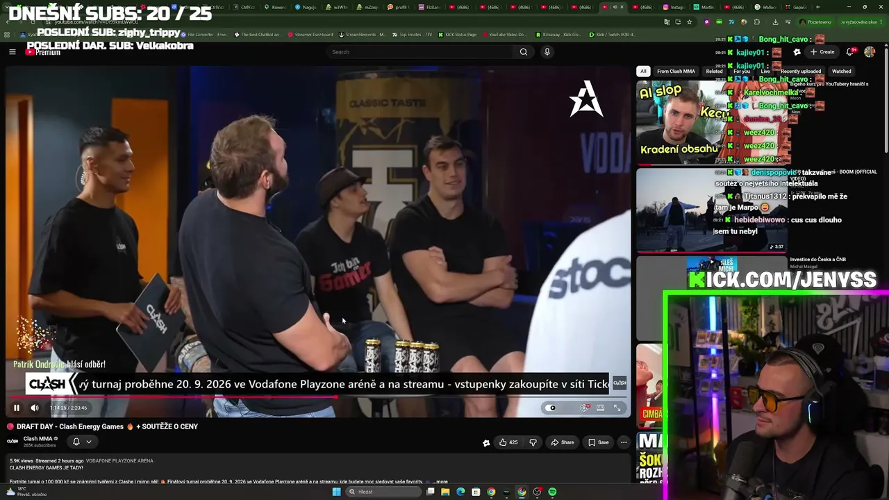Open the YouTube Create button

[822, 52]
